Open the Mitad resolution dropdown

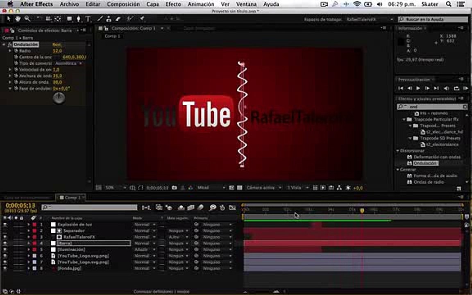click(211, 188)
